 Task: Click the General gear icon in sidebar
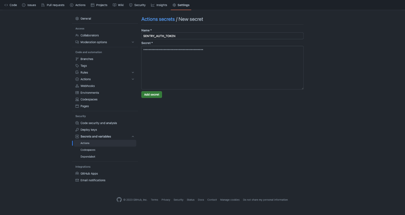point(77,18)
